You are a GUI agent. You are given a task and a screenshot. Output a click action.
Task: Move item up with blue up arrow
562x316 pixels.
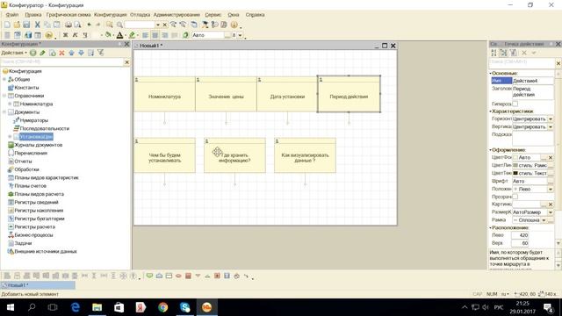(71, 53)
